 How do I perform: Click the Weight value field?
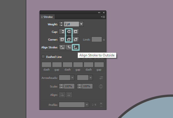click(72, 24)
